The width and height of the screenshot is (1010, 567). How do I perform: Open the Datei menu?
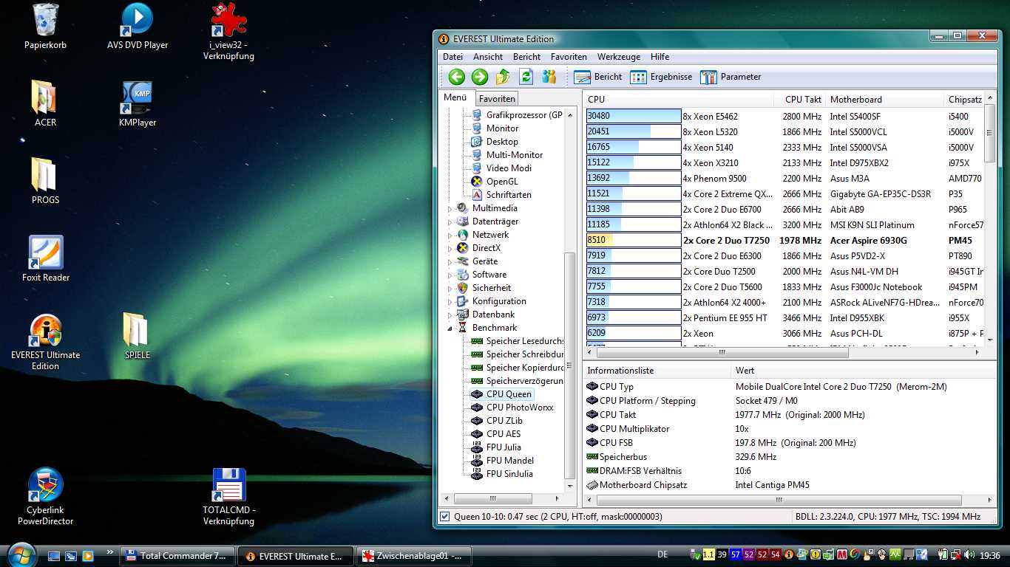(x=453, y=57)
